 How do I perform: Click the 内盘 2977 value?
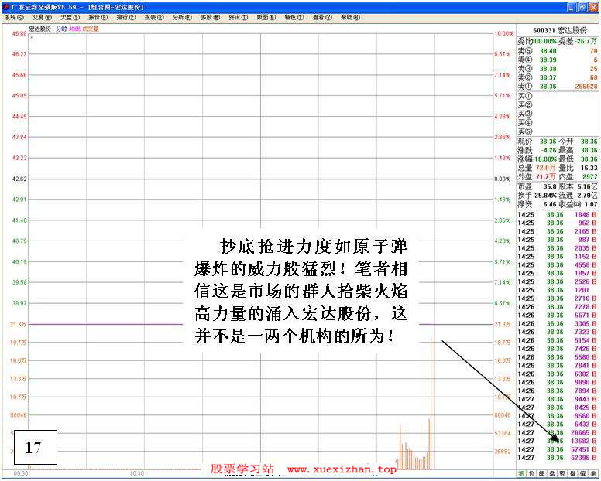pyautogui.click(x=590, y=176)
